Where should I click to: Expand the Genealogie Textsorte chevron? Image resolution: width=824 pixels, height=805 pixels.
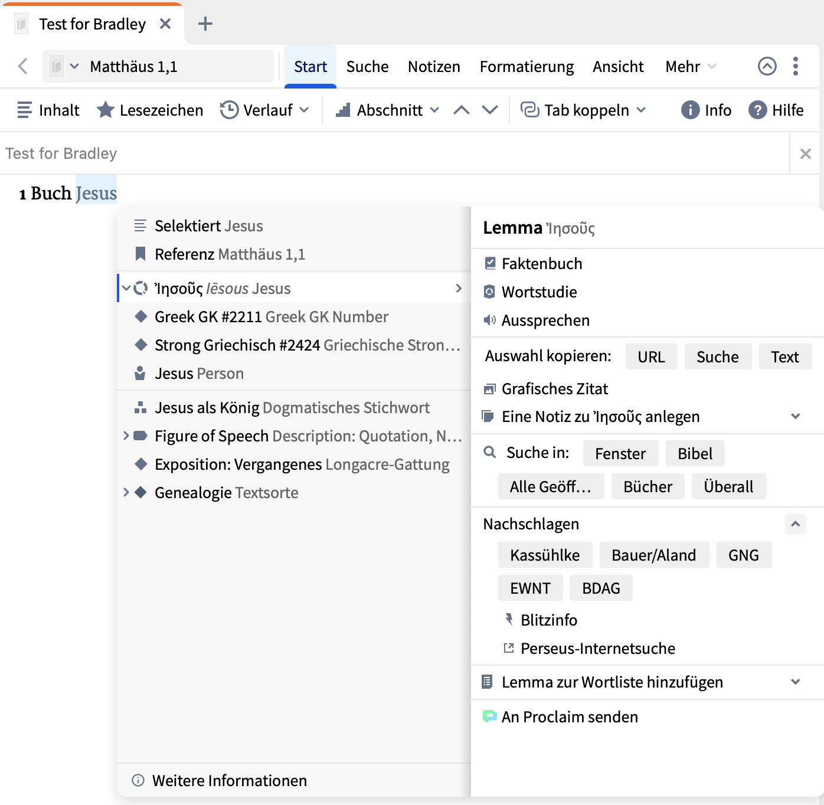click(x=126, y=493)
